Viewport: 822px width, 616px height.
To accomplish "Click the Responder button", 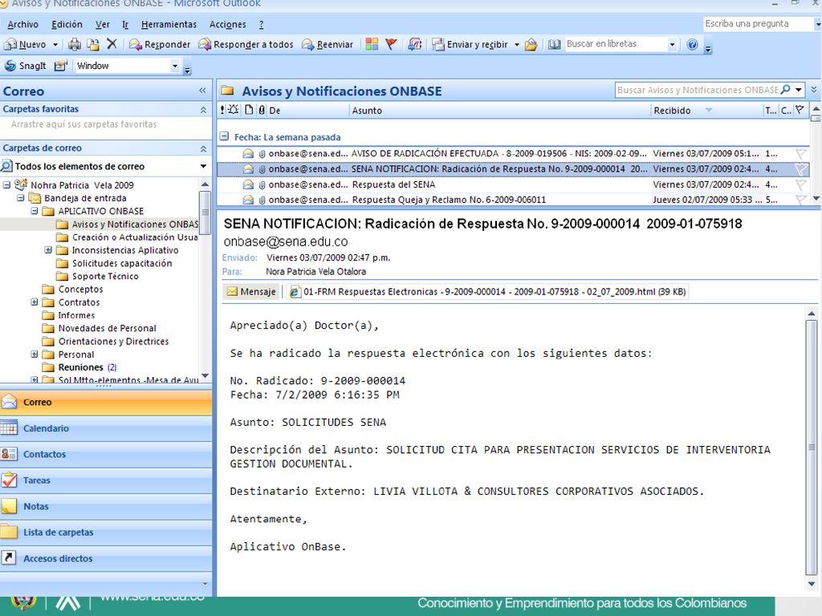I will pos(160,45).
